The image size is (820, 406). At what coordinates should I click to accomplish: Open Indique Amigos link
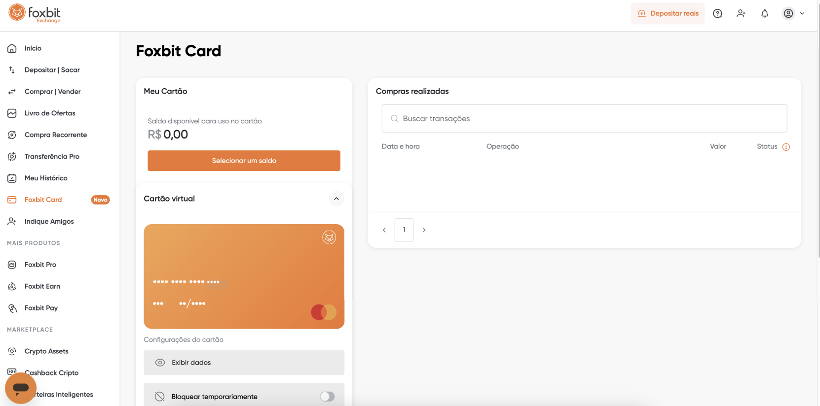click(x=49, y=222)
